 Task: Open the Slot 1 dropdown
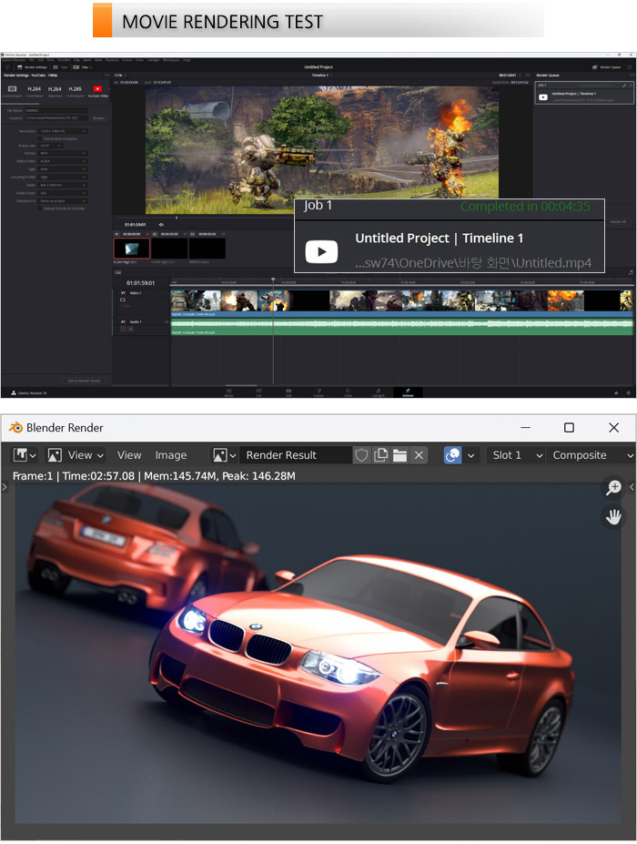(x=515, y=455)
